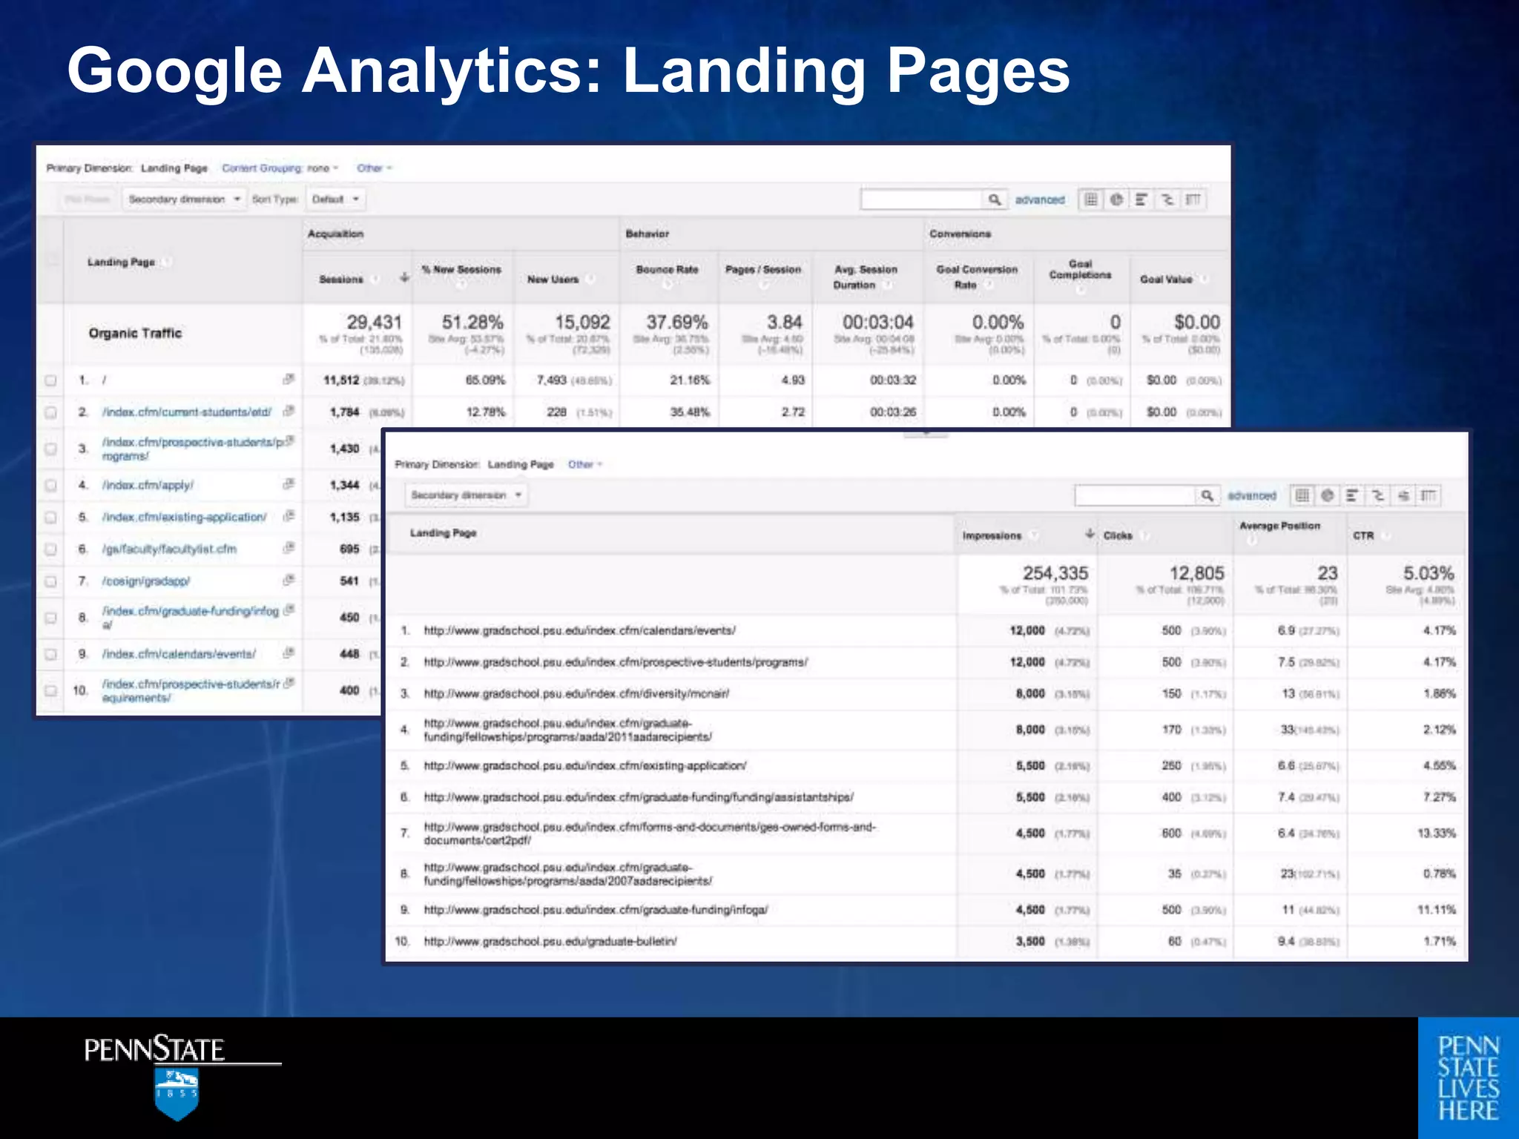Click advanced link in top report

(x=1039, y=200)
